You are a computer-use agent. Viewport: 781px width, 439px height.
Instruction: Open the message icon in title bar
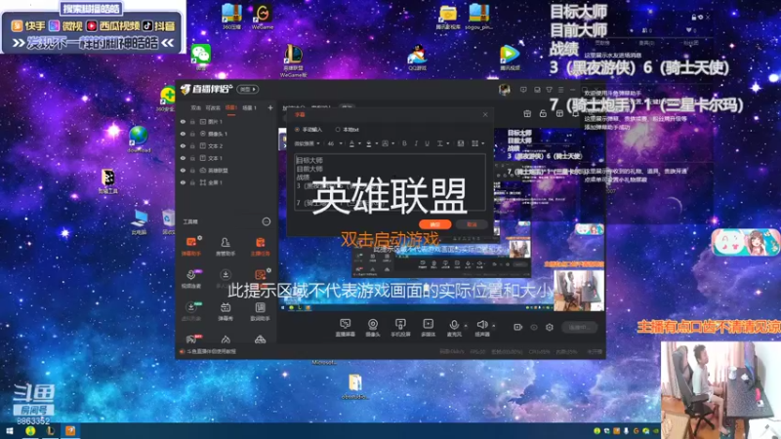click(x=523, y=90)
